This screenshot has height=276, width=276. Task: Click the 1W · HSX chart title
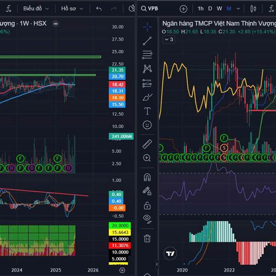(x=33, y=23)
